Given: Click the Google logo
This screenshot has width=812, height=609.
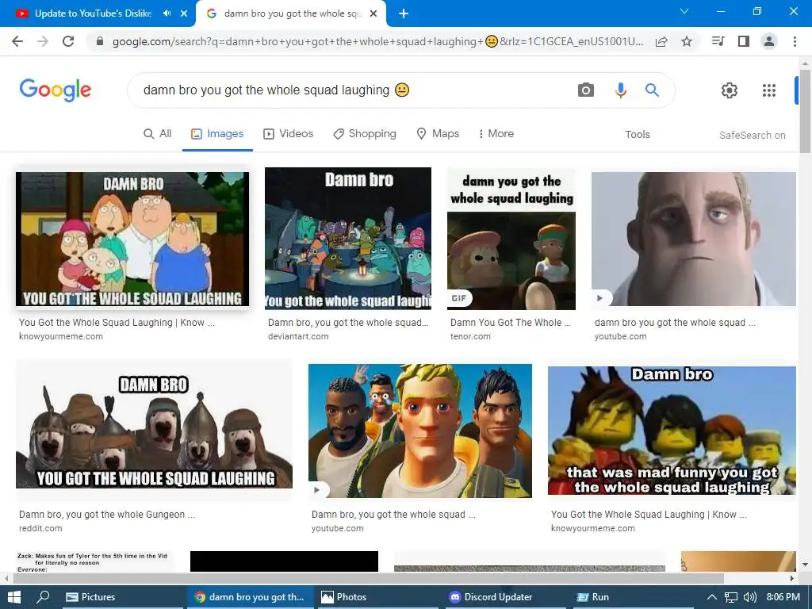Looking at the screenshot, I should point(56,90).
